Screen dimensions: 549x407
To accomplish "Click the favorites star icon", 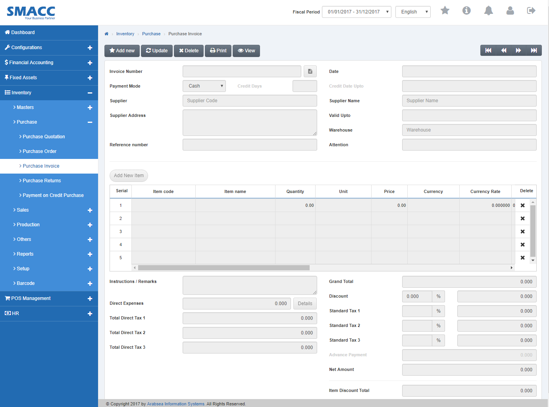I will (445, 11).
